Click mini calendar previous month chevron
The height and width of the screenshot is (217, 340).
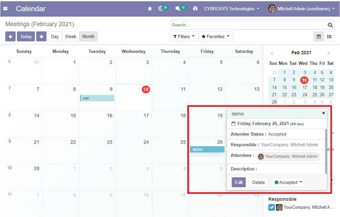(272, 53)
